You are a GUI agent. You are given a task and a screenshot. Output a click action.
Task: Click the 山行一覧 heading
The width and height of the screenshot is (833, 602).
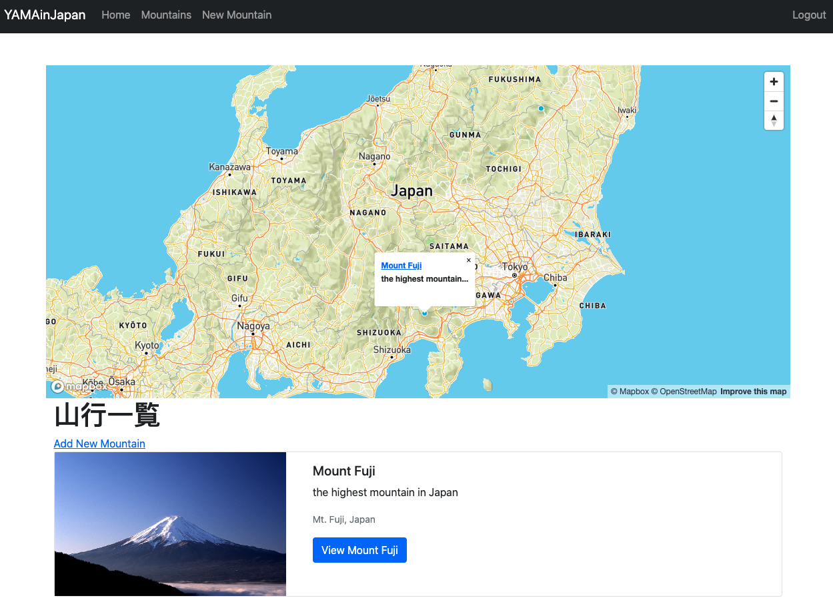(x=107, y=416)
